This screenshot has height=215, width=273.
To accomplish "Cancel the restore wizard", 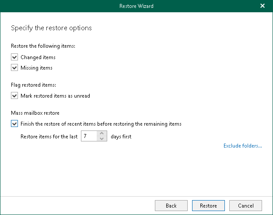I will click(x=245, y=206).
